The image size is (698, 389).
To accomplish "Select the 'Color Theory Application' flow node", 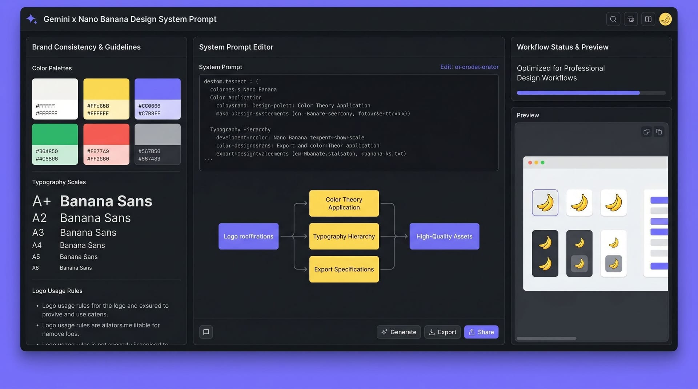I will (x=344, y=204).
